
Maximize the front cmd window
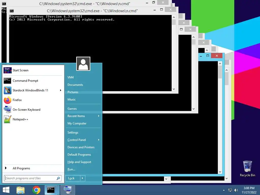pos(161,10)
